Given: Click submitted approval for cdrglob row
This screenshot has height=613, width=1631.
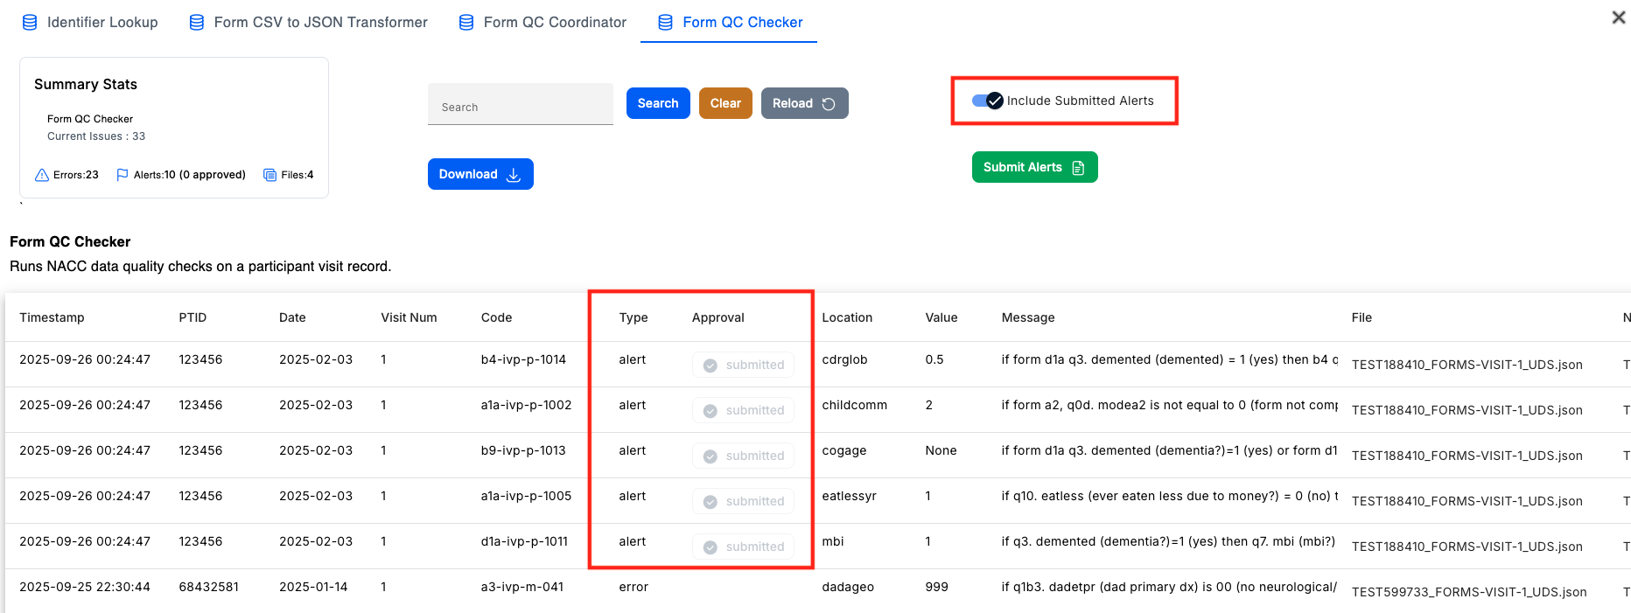Looking at the screenshot, I should [744, 365].
